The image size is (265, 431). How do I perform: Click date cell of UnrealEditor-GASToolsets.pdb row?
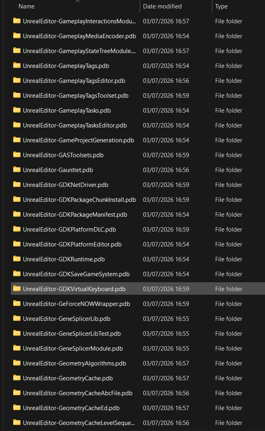166,155
